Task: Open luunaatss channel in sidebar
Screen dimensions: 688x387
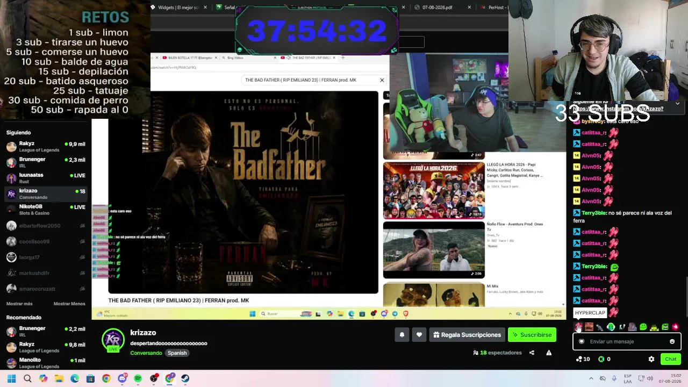Action: click(46, 178)
